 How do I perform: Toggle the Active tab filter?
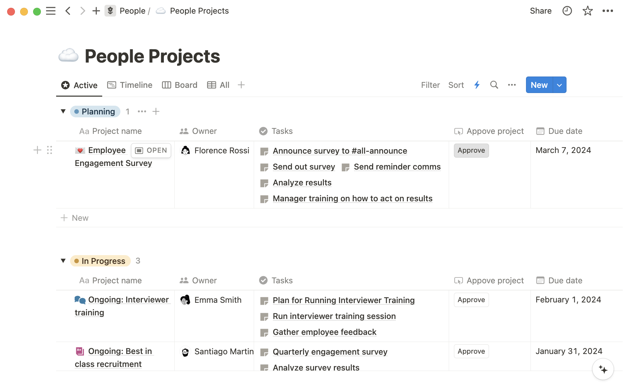[x=79, y=85]
